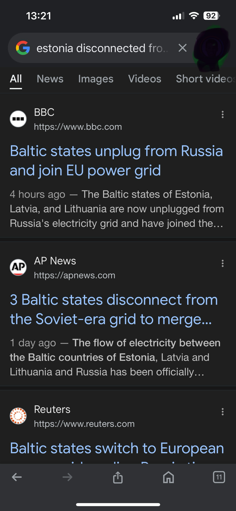This screenshot has height=511, width=236.
Task: Tap the BBC favicon icon
Action: click(18, 119)
